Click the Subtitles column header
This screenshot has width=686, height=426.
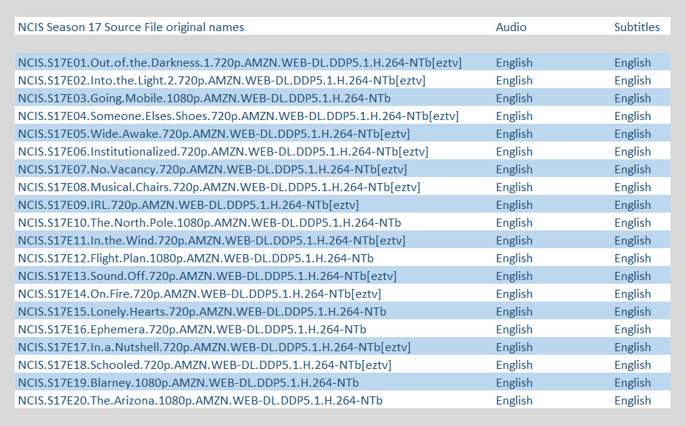(636, 27)
